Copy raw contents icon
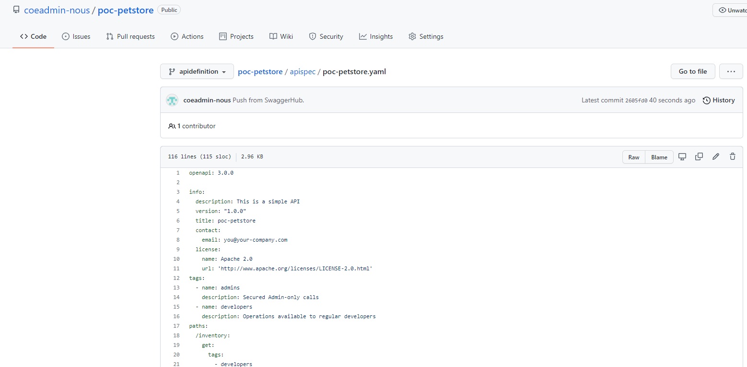The width and height of the screenshot is (747, 367). point(699,156)
